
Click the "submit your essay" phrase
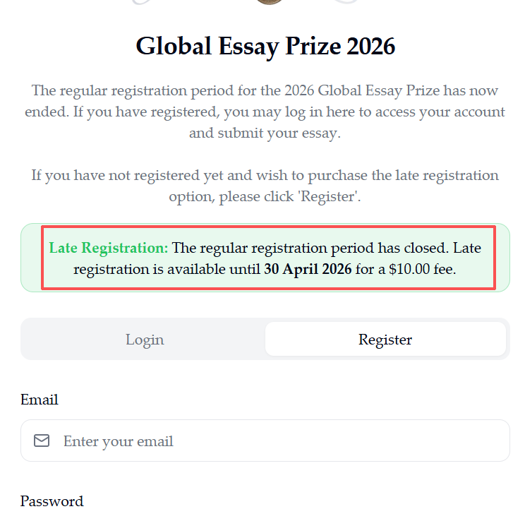point(278,133)
